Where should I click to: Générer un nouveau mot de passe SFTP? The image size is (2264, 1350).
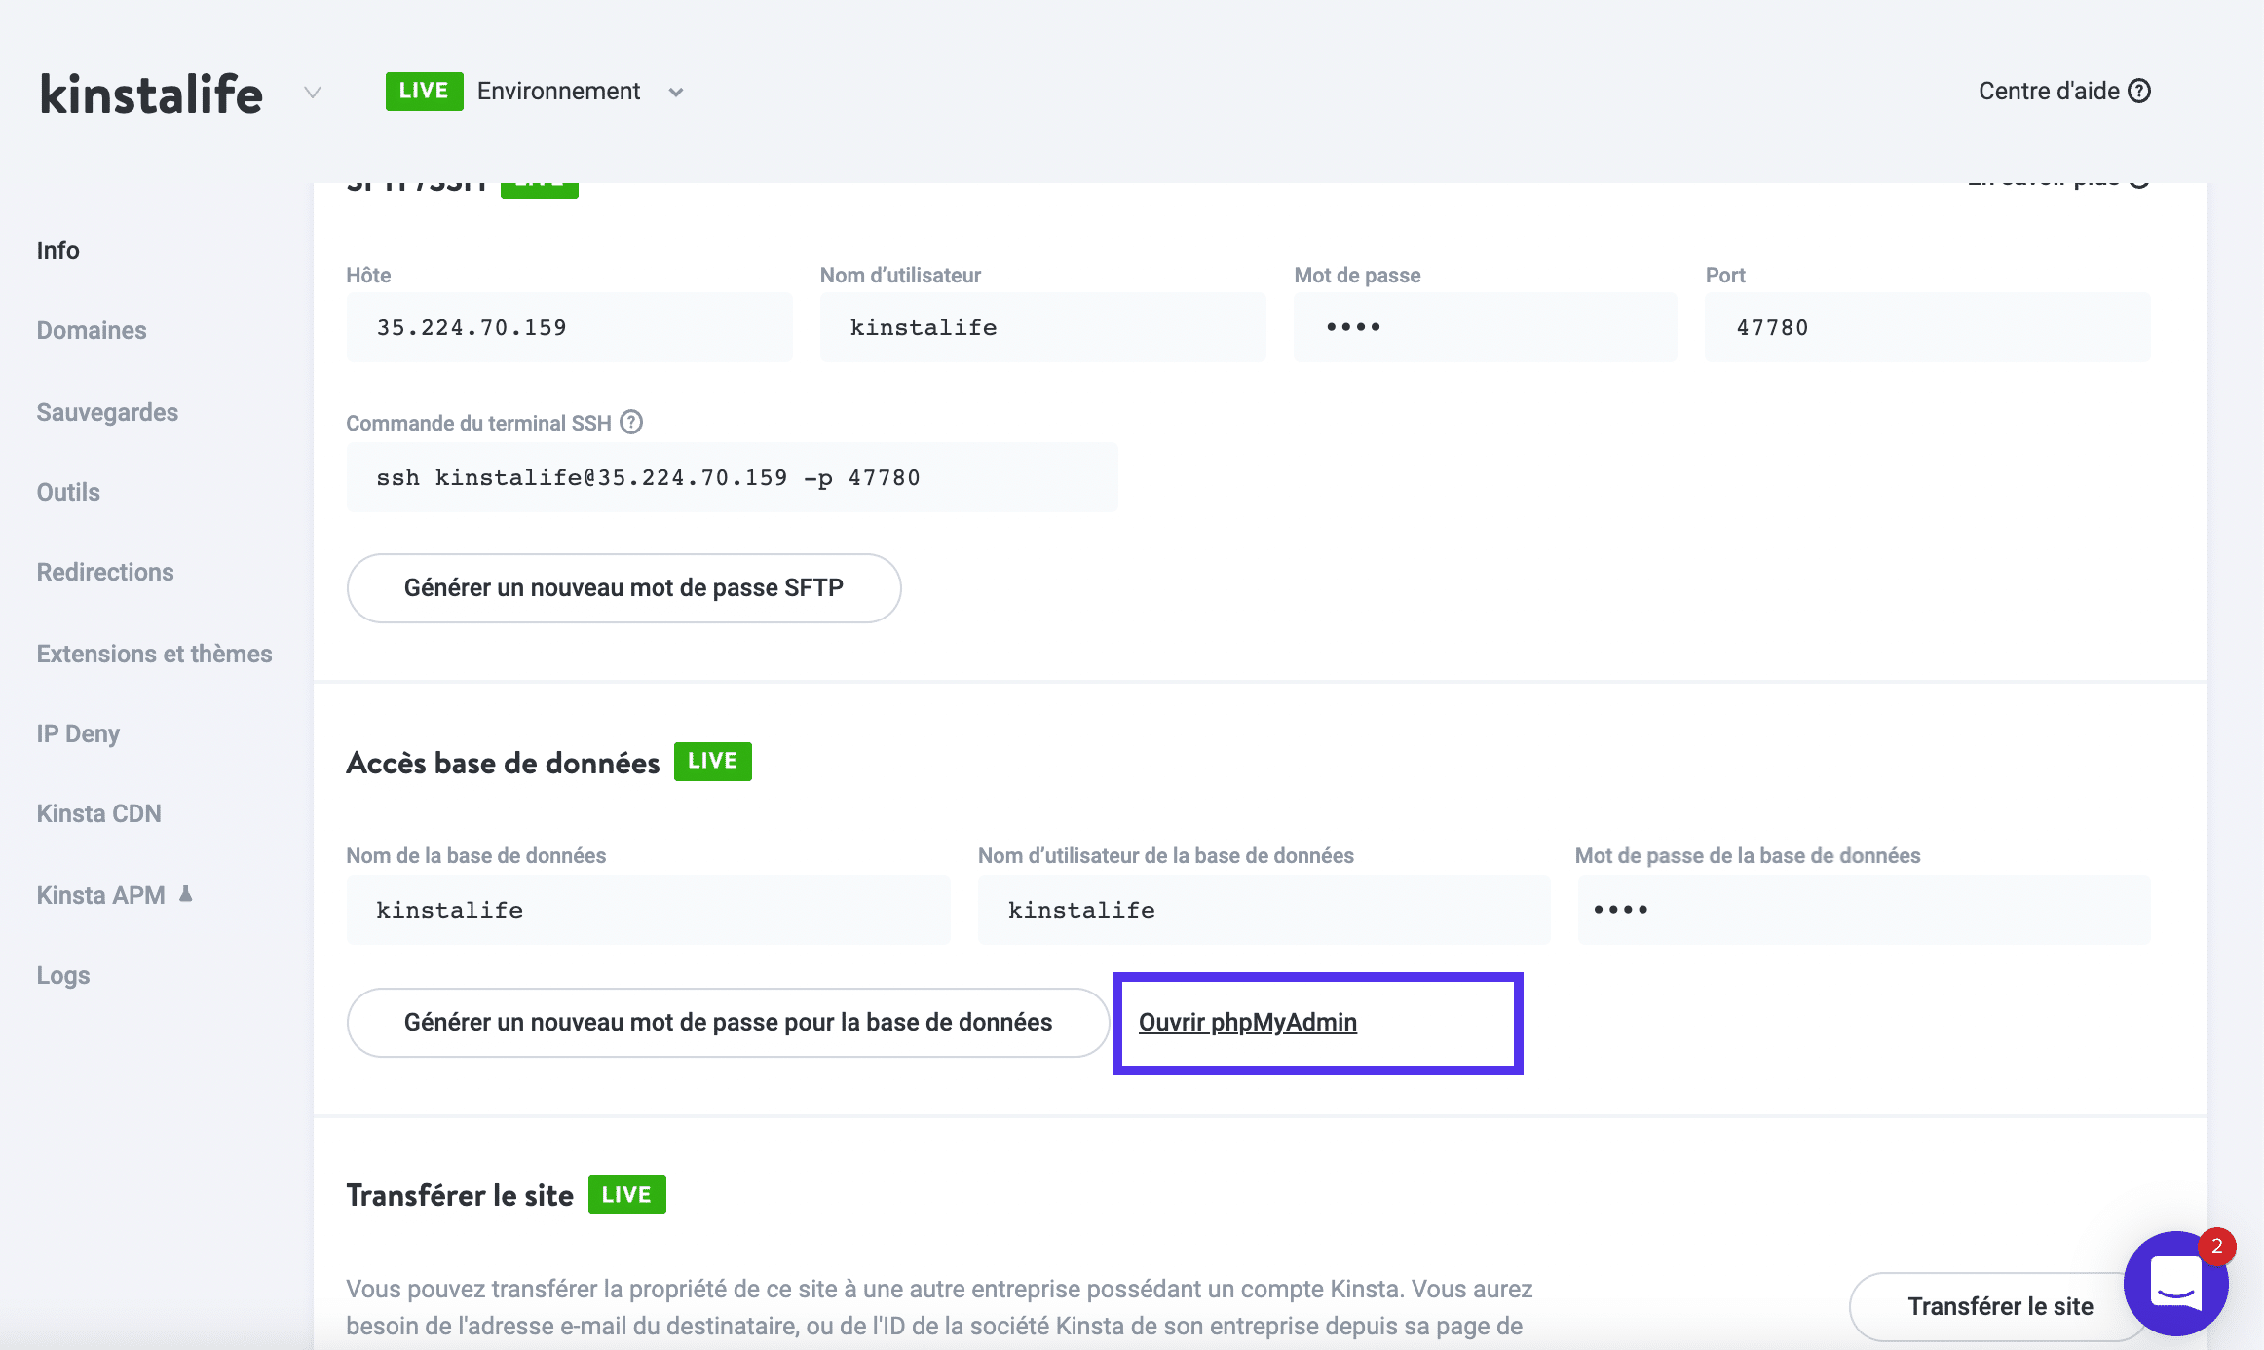(623, 587)
